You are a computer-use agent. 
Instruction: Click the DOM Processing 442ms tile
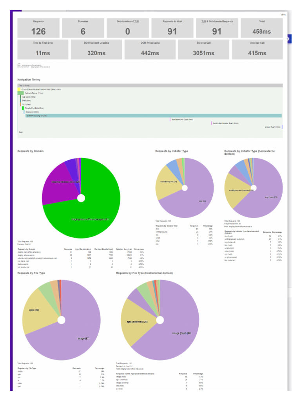tap(150, 49)
